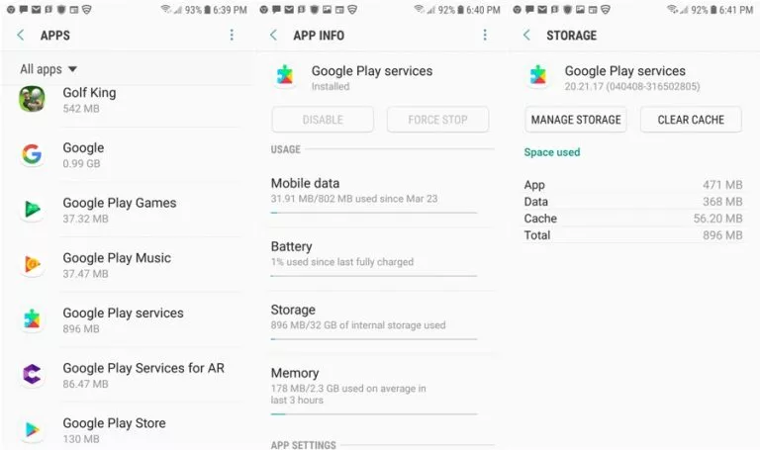Select Google Play services puzzle icon in list

pos(32,319)
